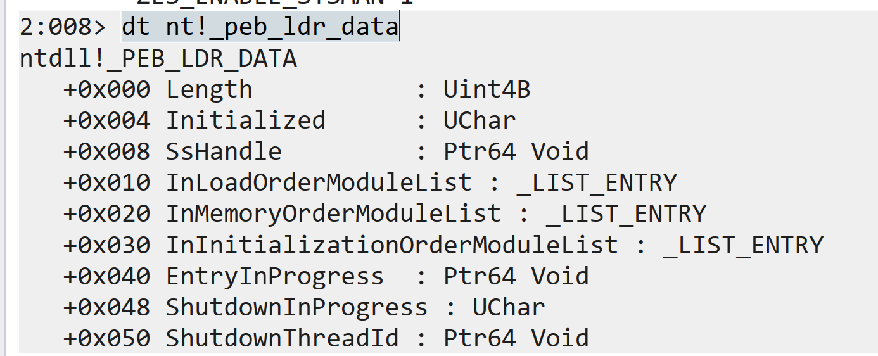The width and height of the screenshot is (878, 356).
Task: Click the highlighted dt nt!_peb_ldr_data command
Action: tap(260, 28)
